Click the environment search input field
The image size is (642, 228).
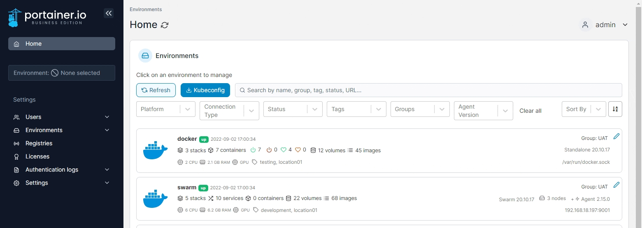pyautogui.click(x=428, y=90)
